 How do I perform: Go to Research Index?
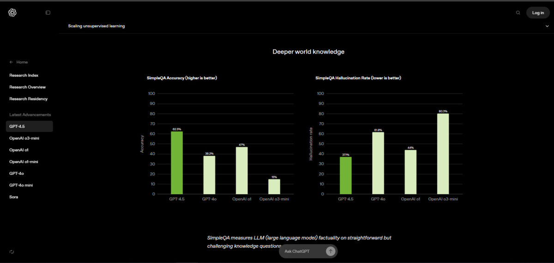[x=24, y=75]
